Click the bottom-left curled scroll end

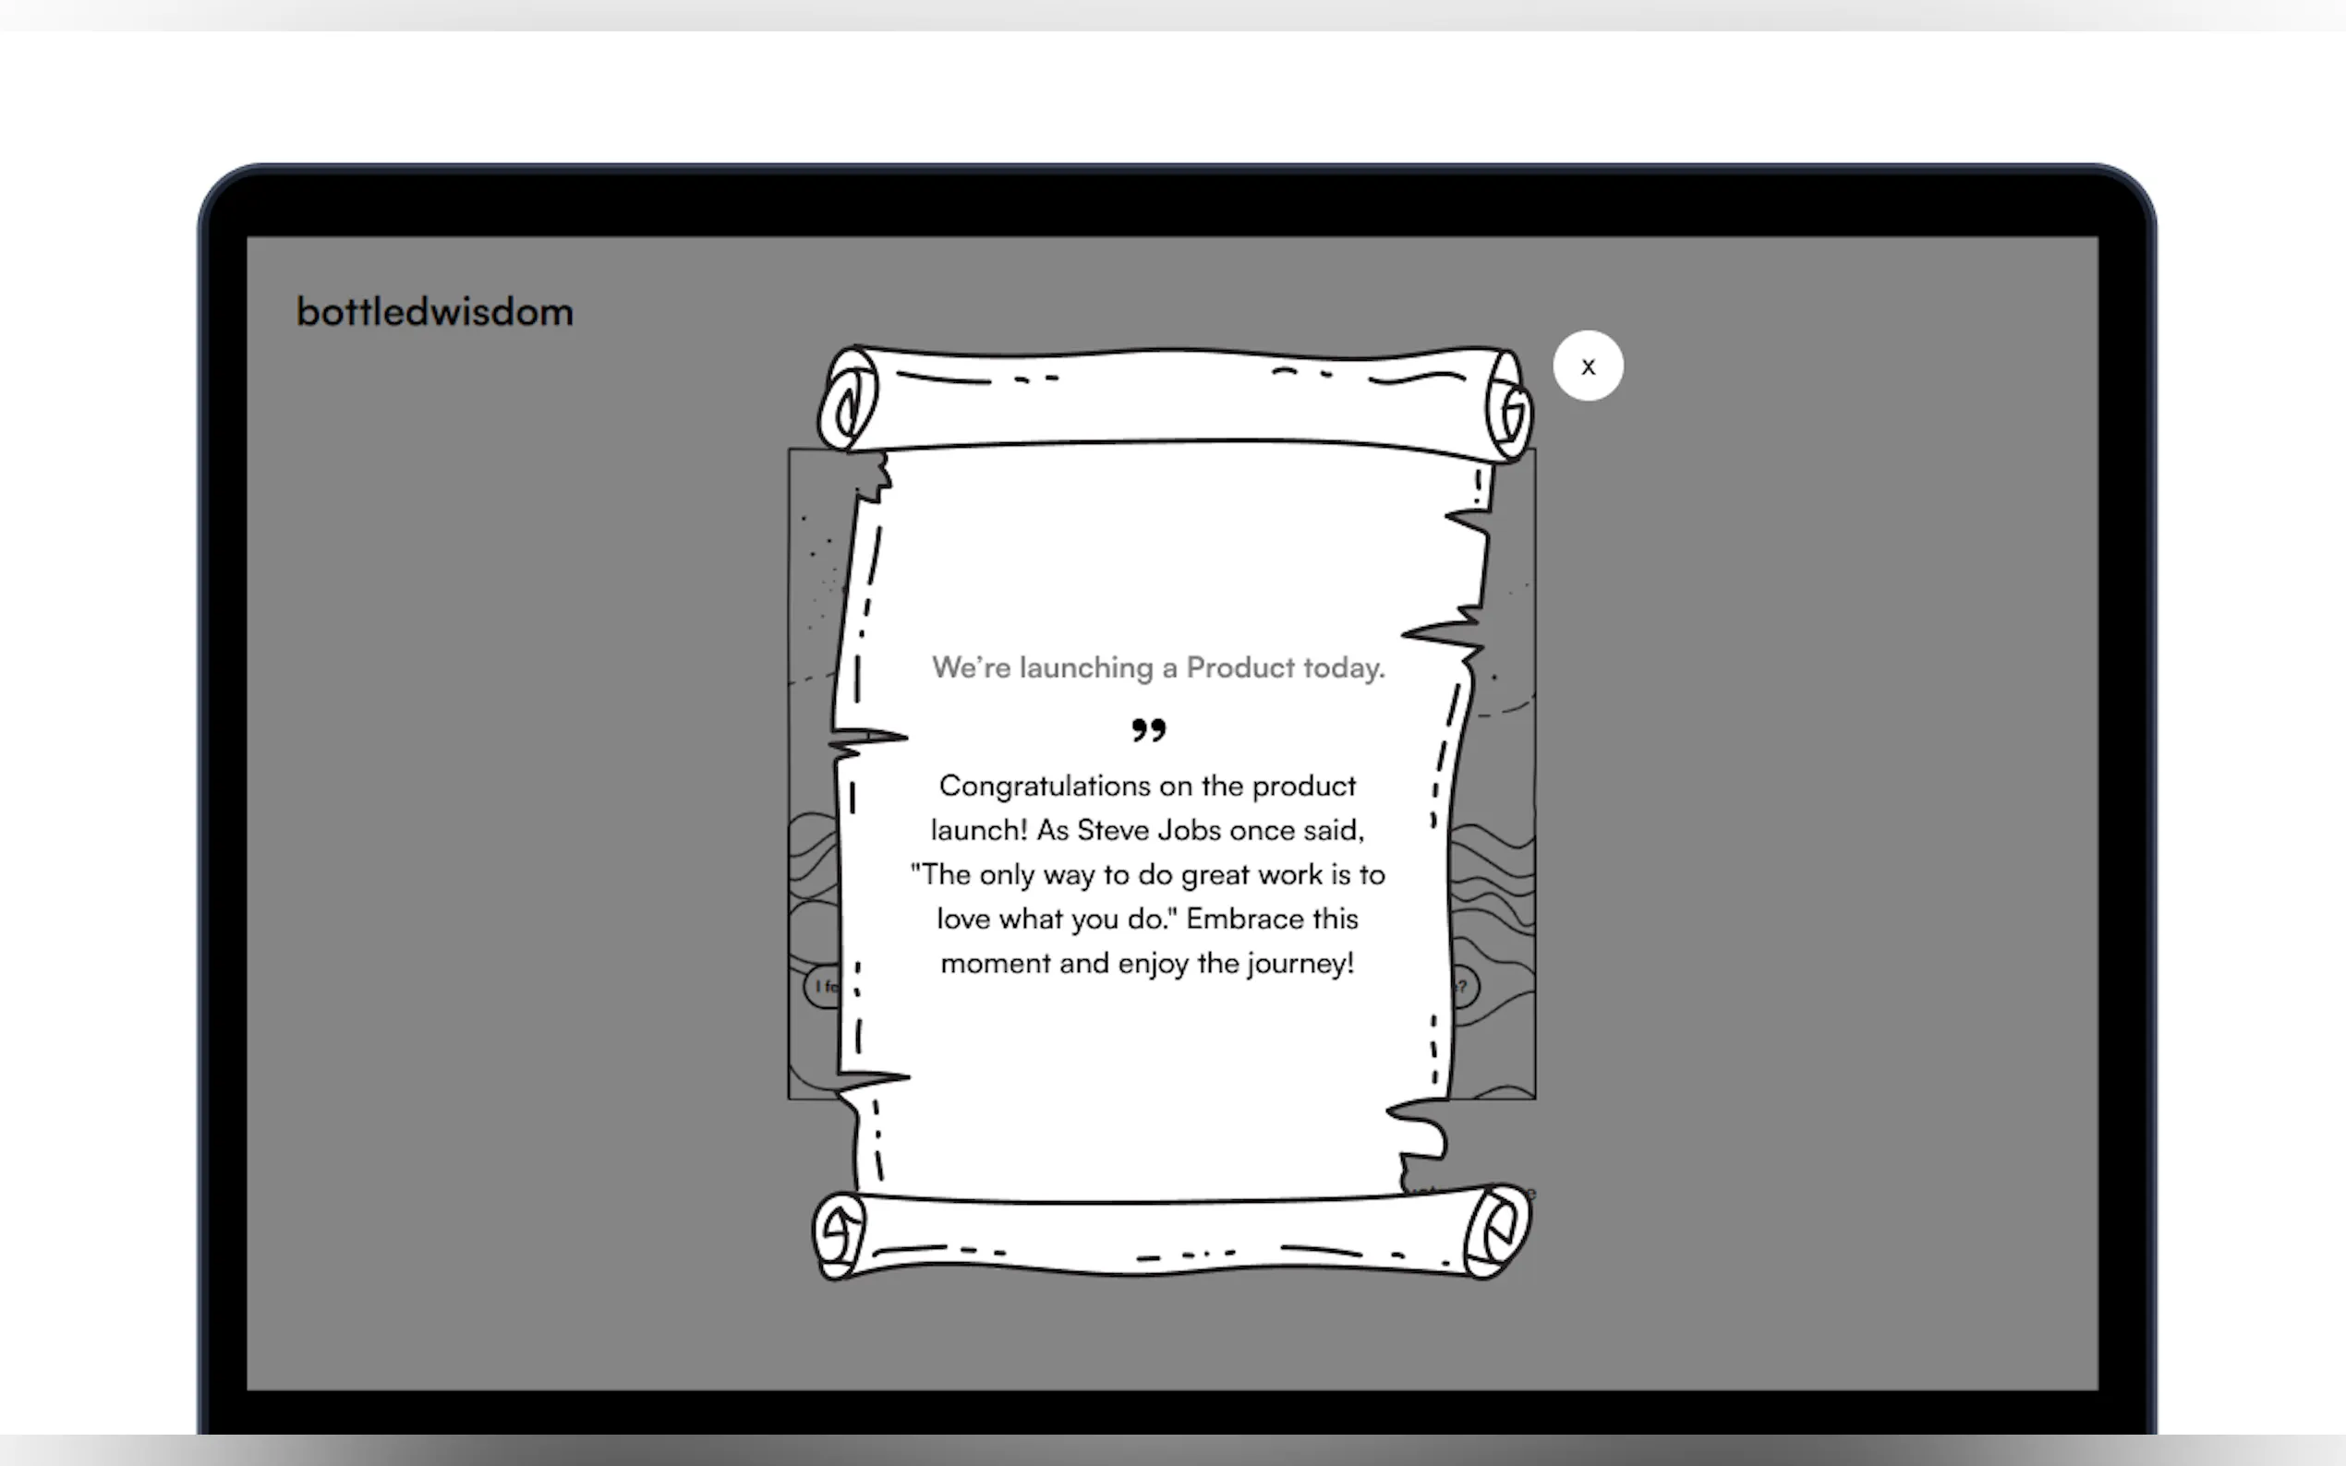click(840, 1234)
